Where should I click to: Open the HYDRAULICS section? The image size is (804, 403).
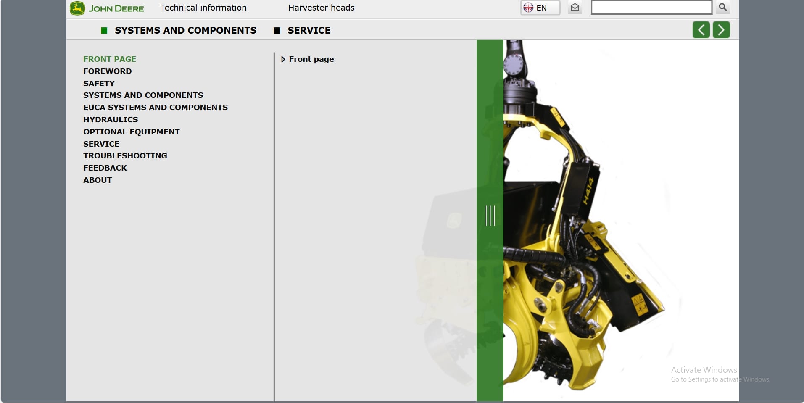[x=110, y=119]
